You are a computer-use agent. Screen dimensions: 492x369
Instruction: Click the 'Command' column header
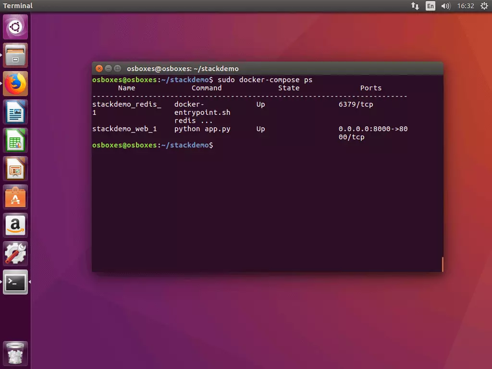207,88
